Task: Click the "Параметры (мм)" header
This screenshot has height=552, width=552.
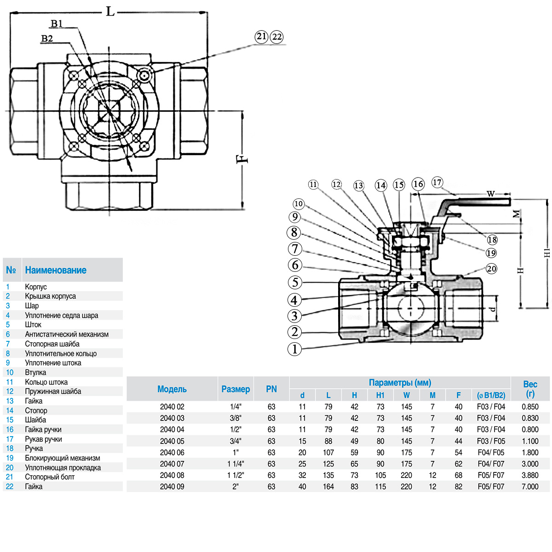Action: click(x=400, y=383)
